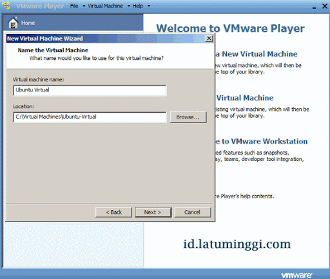Go back with the < Back button
The width and height of the screenshot is (330, 279).
tap(113, 212)
